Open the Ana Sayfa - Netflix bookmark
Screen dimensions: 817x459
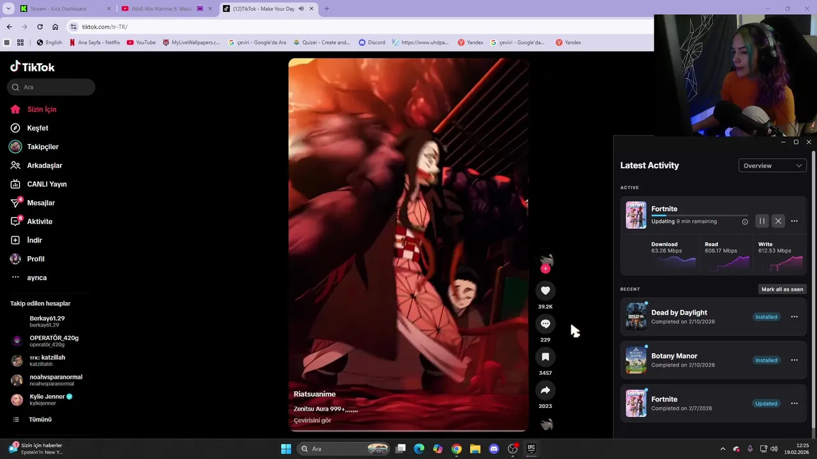click(94, 43)
